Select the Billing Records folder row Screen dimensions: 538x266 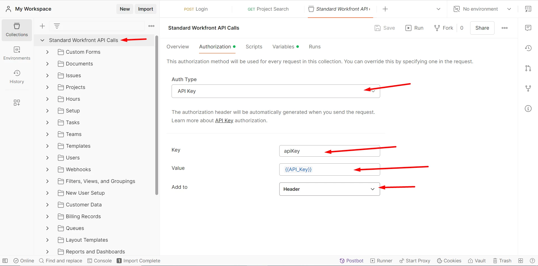[94, 216]
